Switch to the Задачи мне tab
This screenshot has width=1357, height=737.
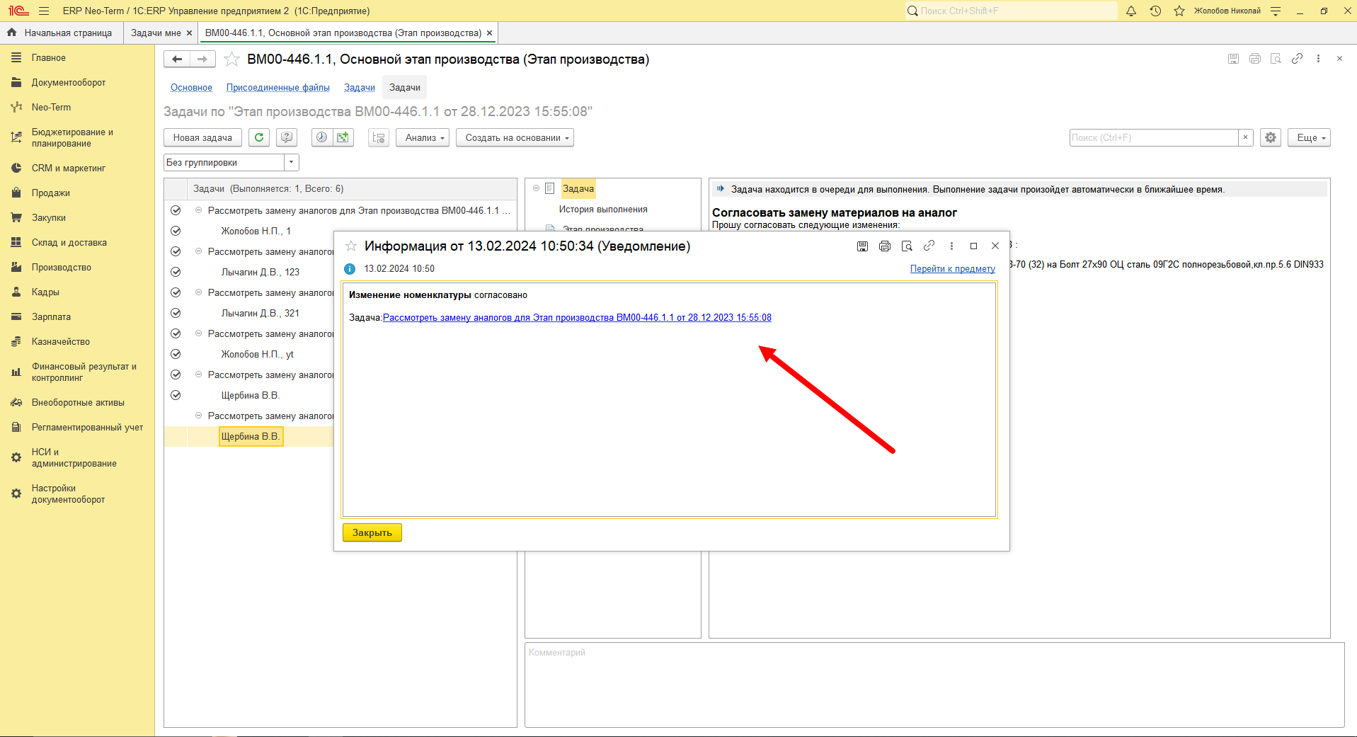(x=156, y=33)
